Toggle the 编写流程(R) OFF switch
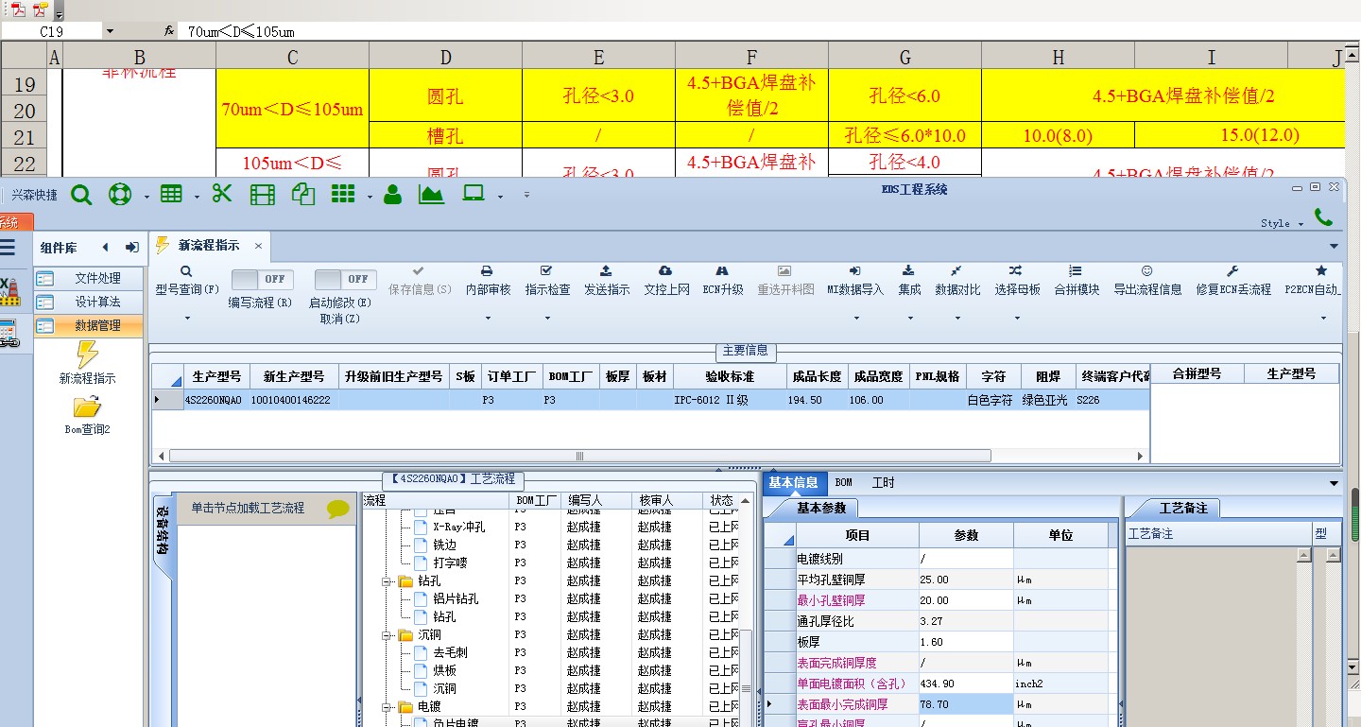Image resolution: width=1361 pixels, height=727 pixels. click(x=262, y=279)
